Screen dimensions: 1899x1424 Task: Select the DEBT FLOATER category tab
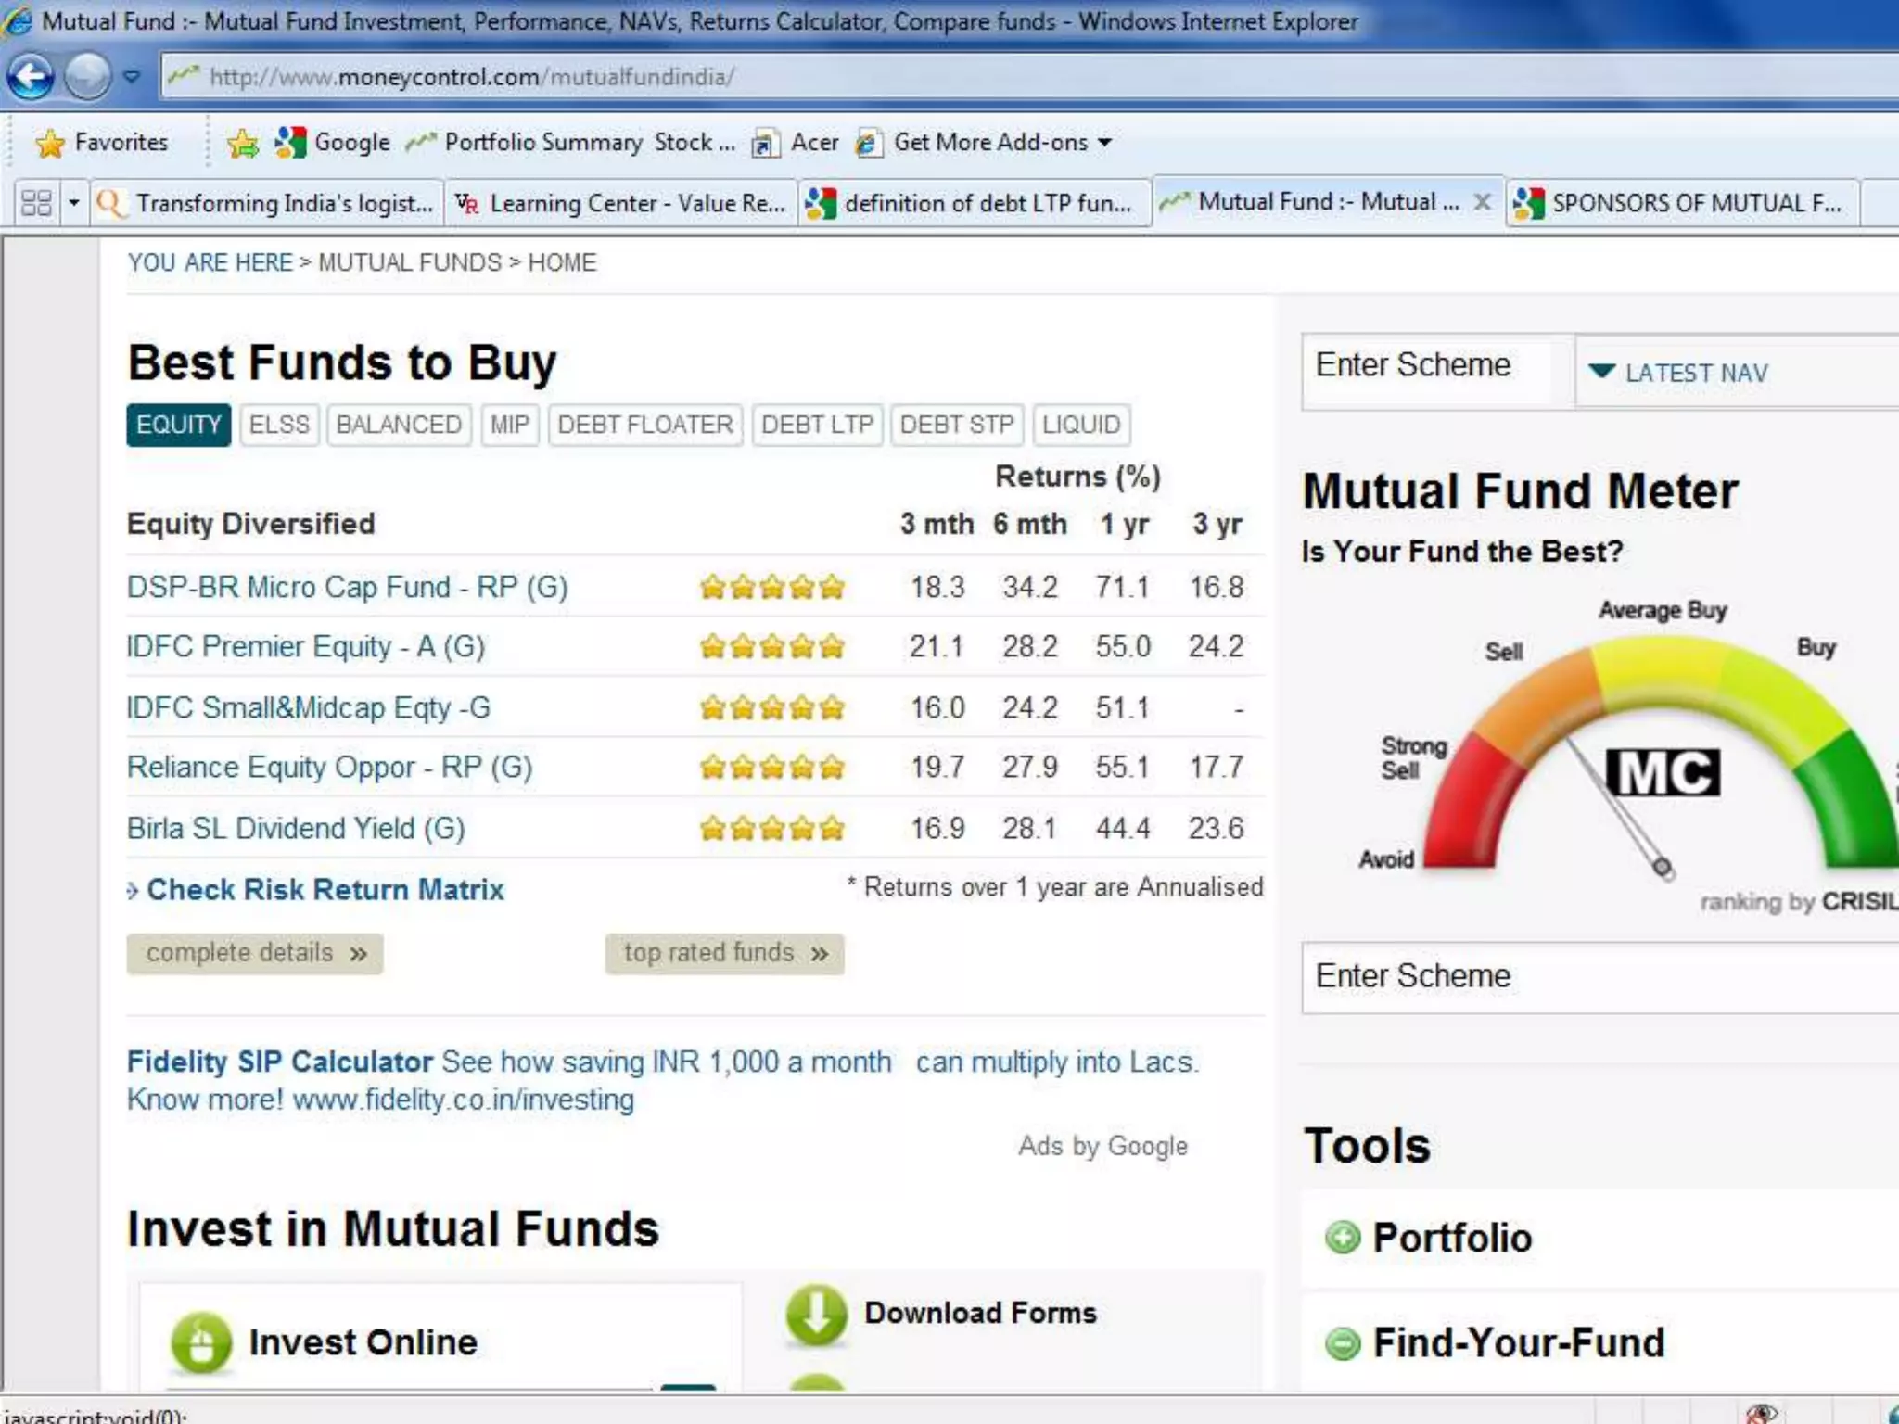coord(644,425)
